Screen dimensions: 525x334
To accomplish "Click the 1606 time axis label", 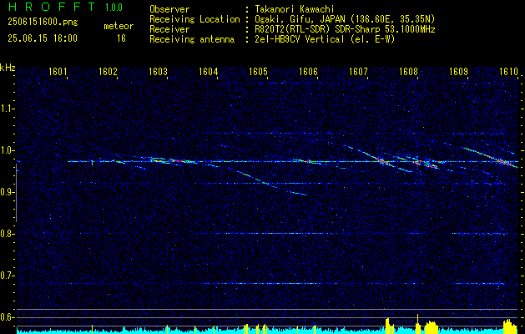I will [309, 71].
